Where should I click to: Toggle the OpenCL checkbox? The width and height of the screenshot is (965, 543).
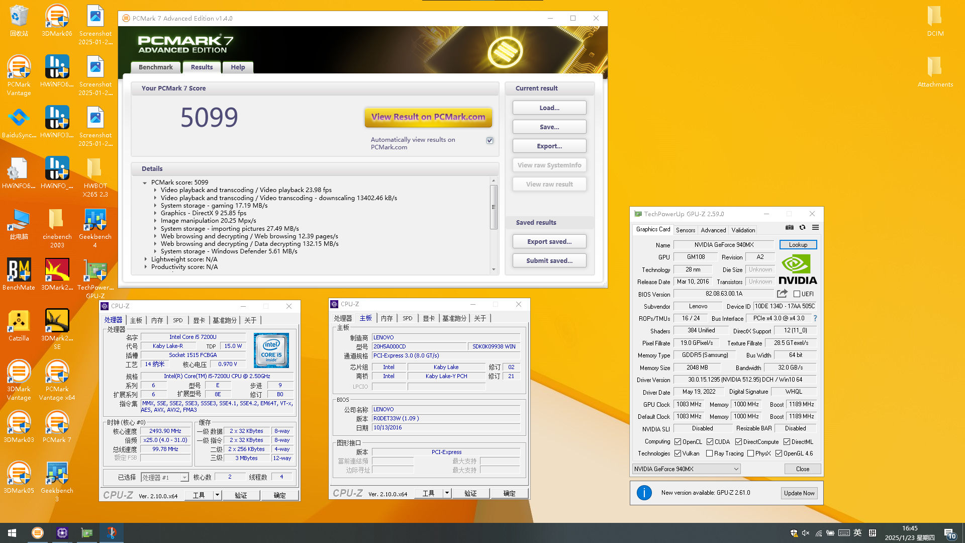click(x=678, y=442)
